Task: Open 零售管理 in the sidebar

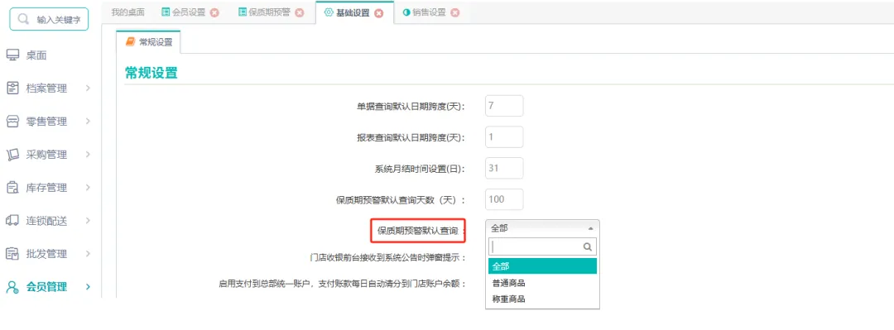Action: (x=46, y=122)
